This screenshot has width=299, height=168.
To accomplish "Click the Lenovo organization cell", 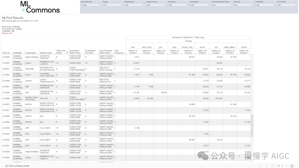I will coord(29,81).
